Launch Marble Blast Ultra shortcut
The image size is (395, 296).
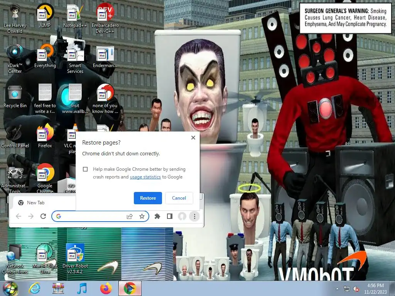pos(45,259)
